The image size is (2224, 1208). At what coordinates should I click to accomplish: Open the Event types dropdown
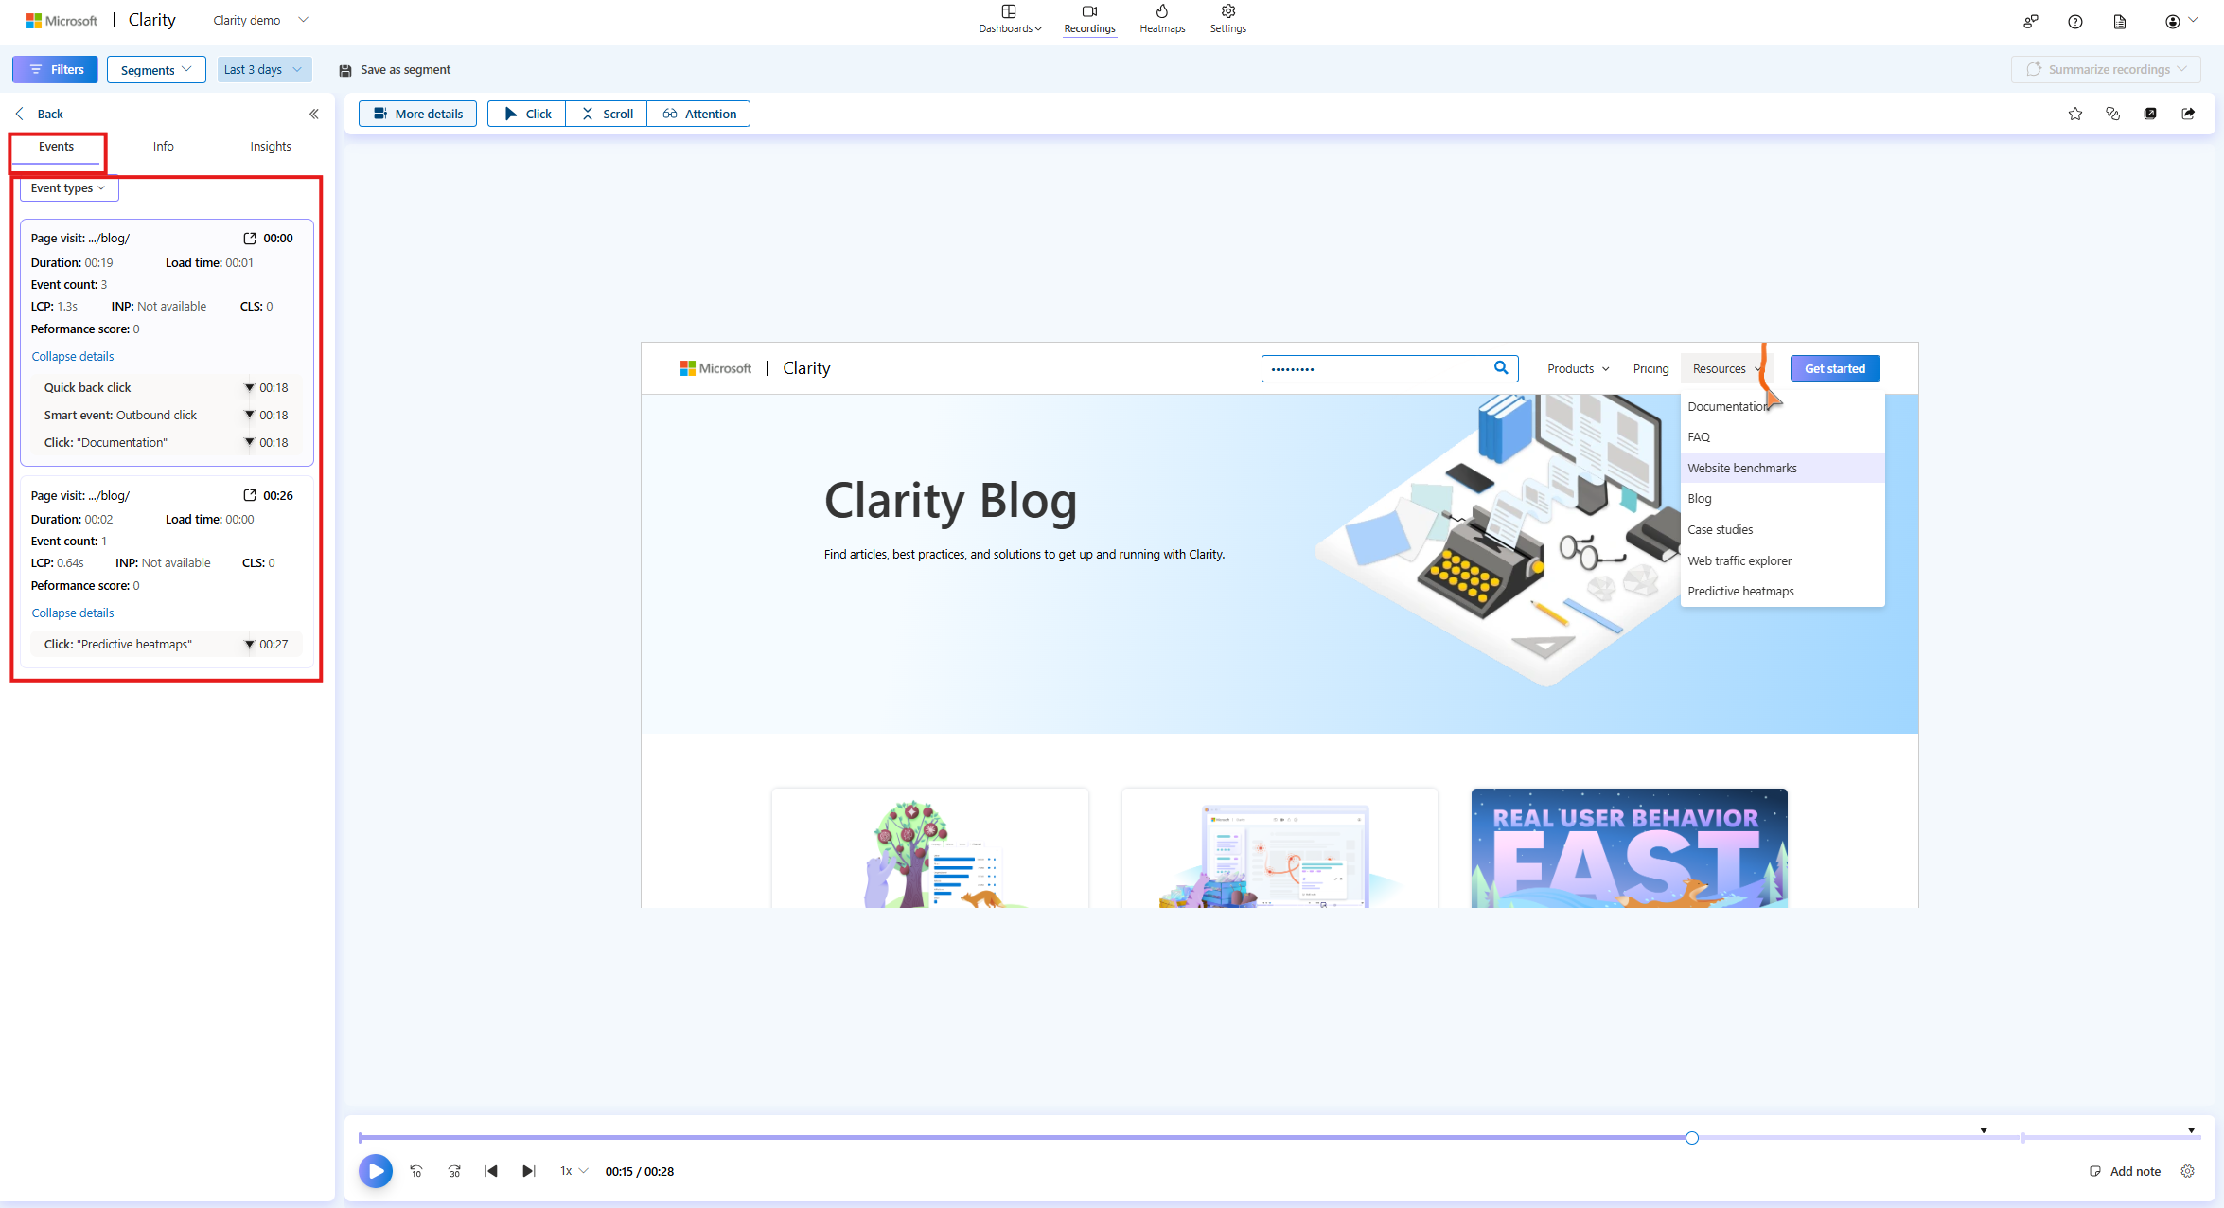68,188
